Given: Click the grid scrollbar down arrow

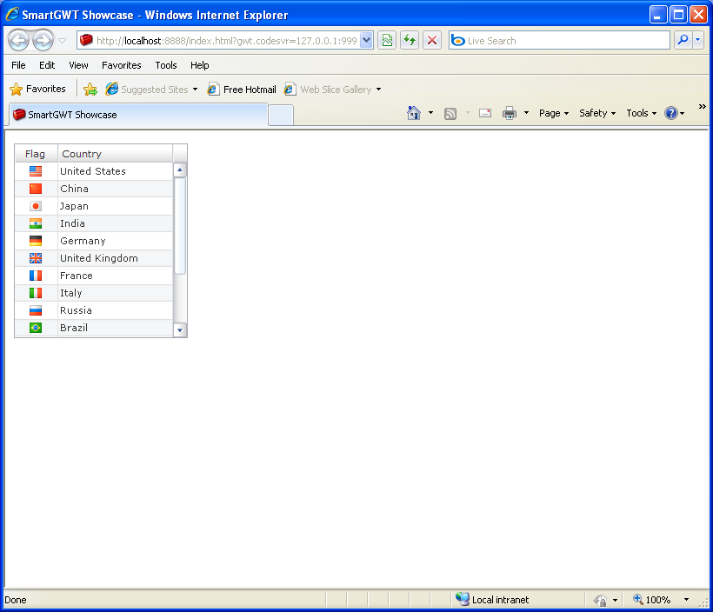Looking at the screenshot, I should click(180, 330).
